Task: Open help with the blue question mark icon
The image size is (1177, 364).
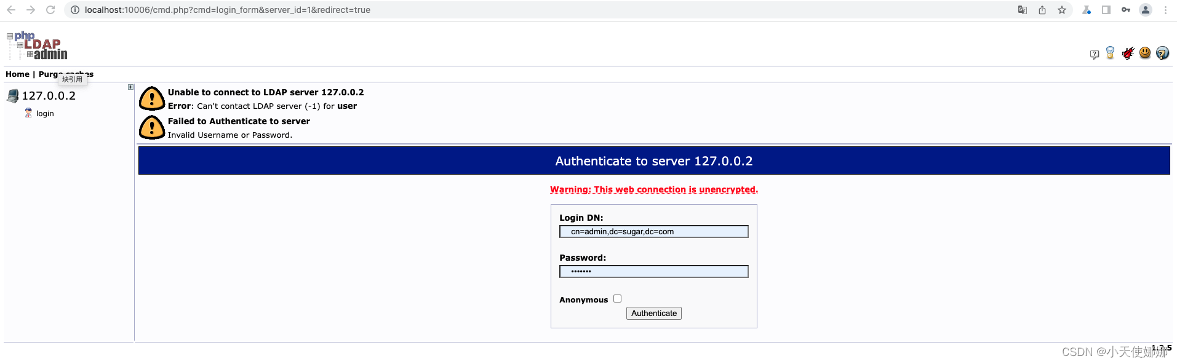Action: [x=1162, y=53]
